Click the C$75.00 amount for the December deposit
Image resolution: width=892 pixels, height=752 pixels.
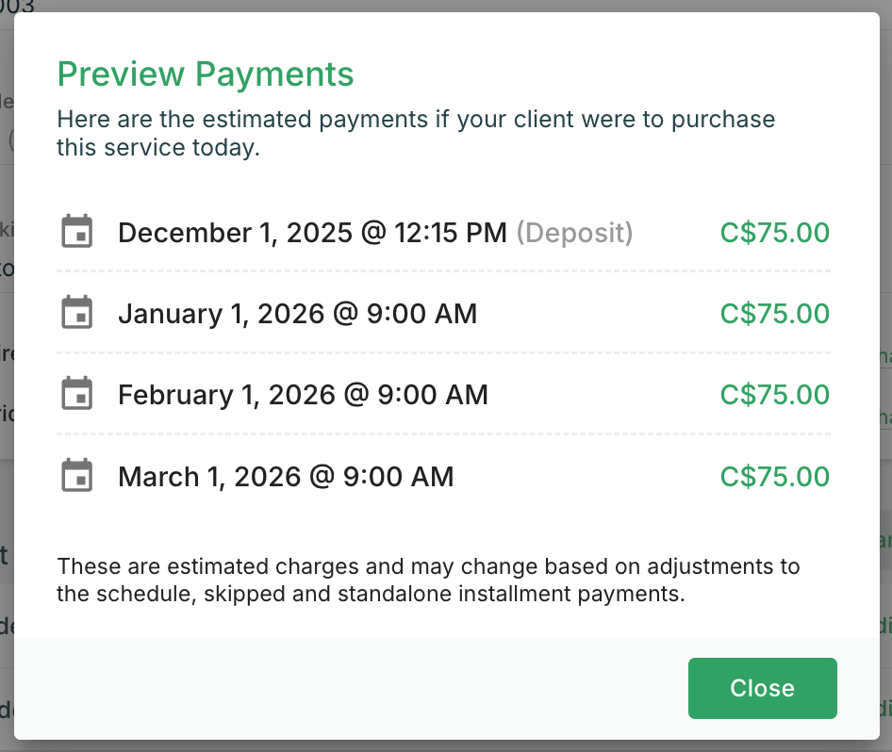[774, 232]
